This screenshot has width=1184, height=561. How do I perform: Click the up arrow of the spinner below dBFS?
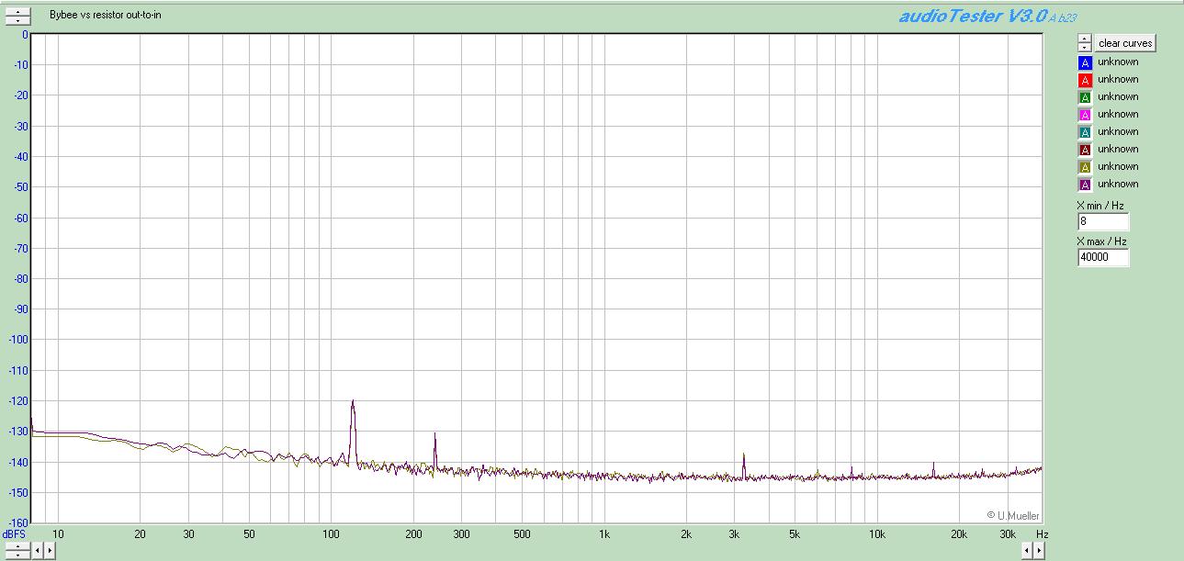point(17,546)
